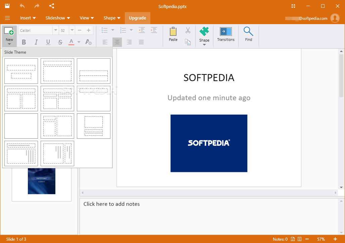Undo the last action
This screenshot has height=243, width=345.
22,6
